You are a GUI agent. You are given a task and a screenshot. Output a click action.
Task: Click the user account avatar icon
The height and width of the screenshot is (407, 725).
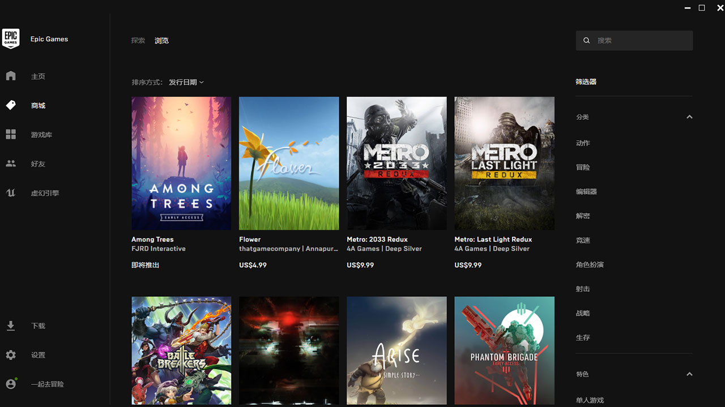pyautogui.click(x=11, y=384)
